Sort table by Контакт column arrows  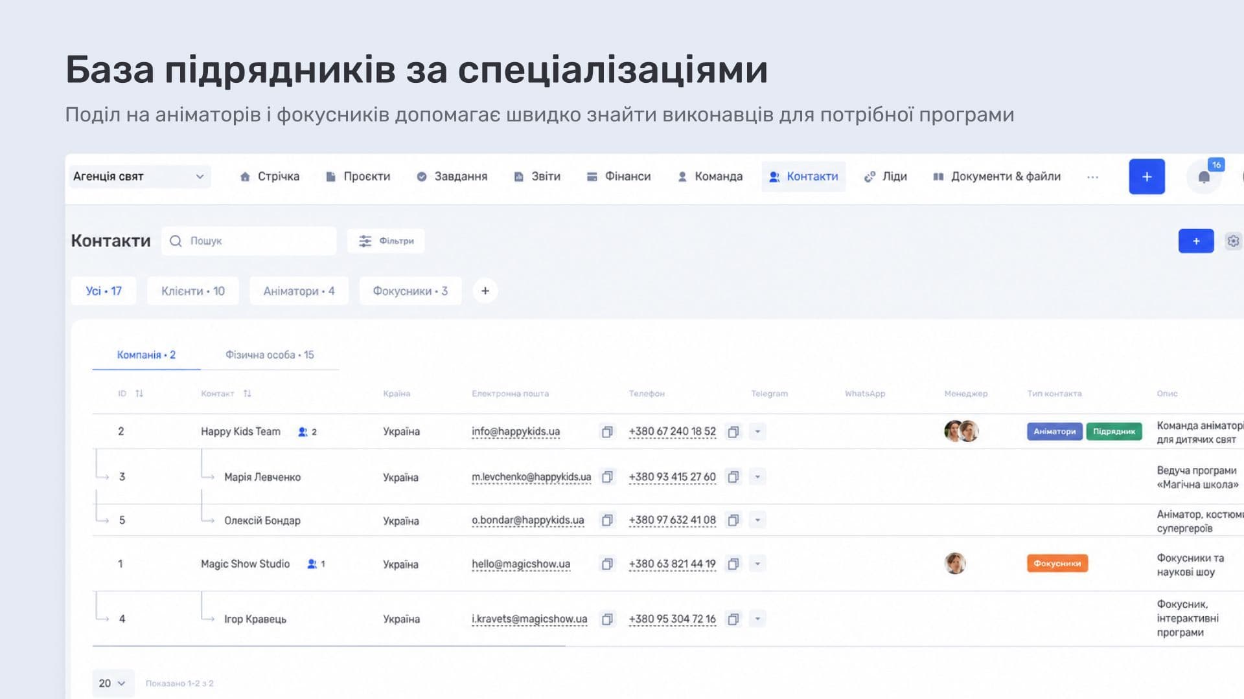coord(247,394)
